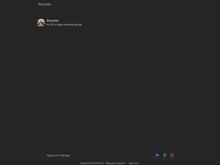Screen dimensions: 220x165
Task: Click the Request Support link
Action: [x=115, y=163]
